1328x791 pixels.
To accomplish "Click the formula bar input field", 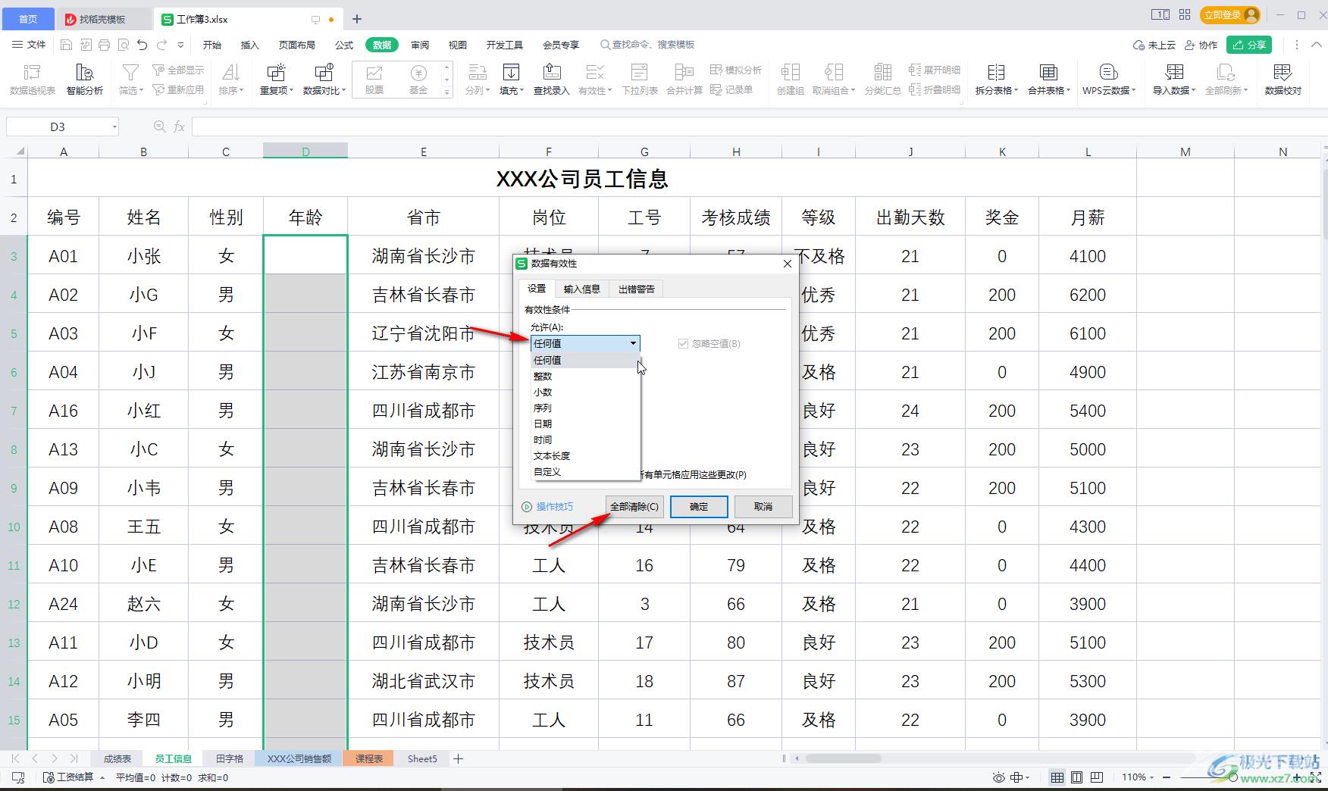I will pos(758,127).
